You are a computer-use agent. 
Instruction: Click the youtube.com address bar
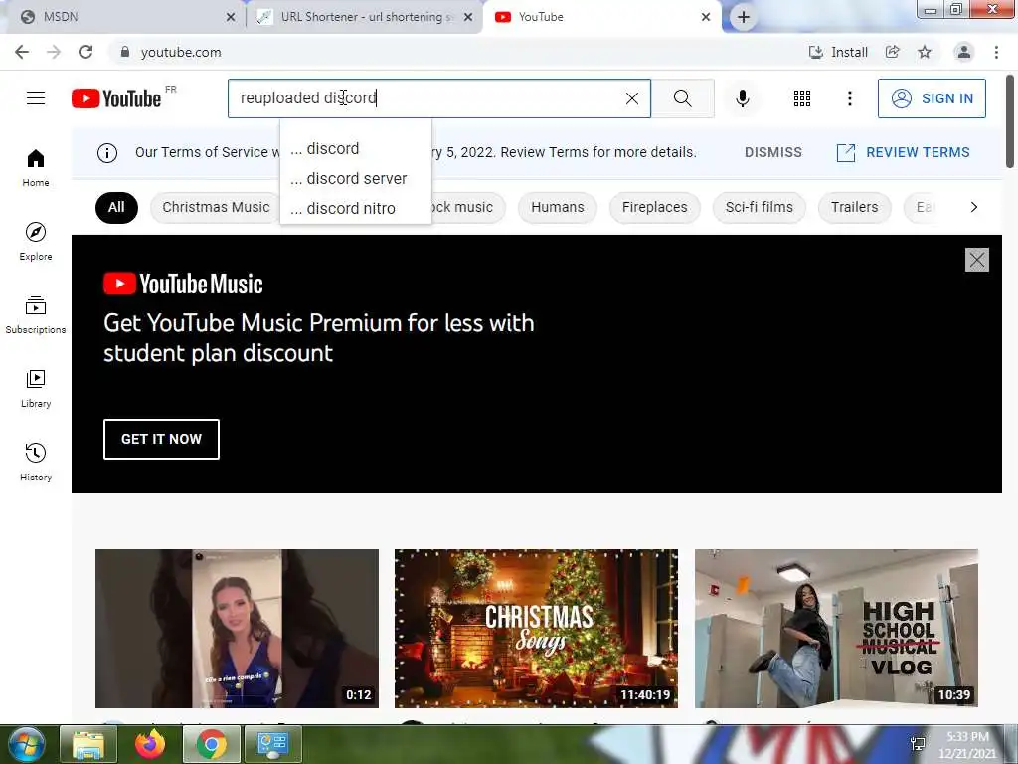pyautogui.click(x=454, y=52)
